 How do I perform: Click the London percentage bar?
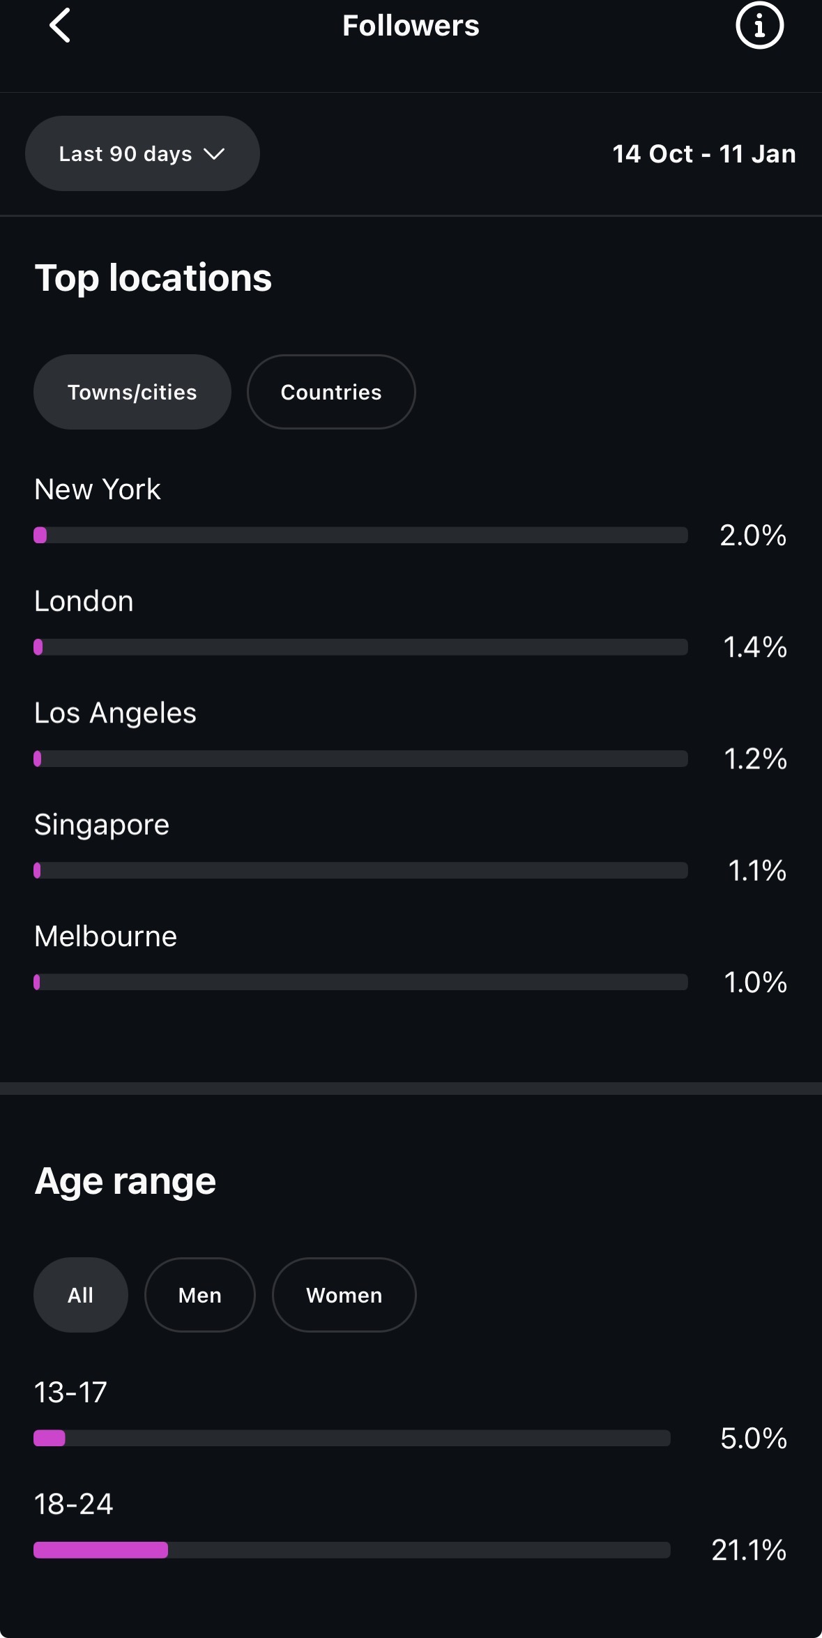pyautogui.click(x=360, y=647)
